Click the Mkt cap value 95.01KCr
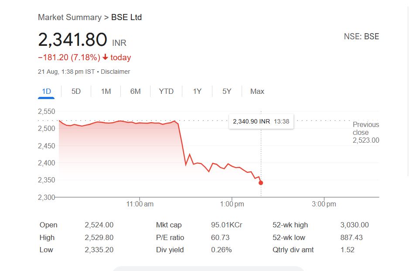 tap(226, 225)
